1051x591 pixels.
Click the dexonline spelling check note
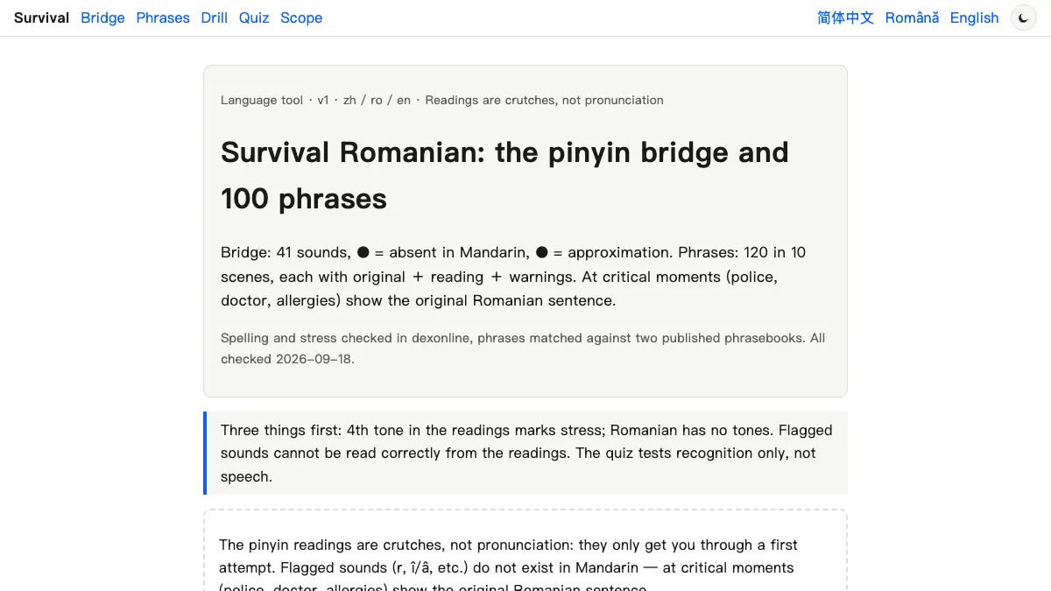(523, 348)
